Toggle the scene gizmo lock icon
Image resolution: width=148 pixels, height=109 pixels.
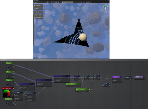(x=108, y=5)
